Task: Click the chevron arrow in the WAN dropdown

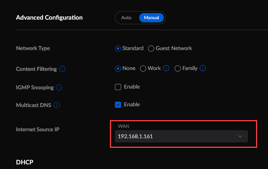Action: (x=240, y=136)
